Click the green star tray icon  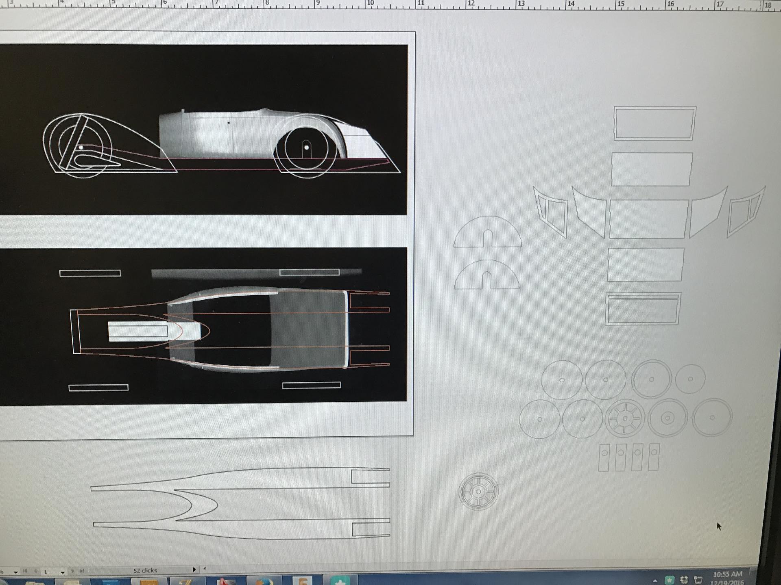pos(670,580)
